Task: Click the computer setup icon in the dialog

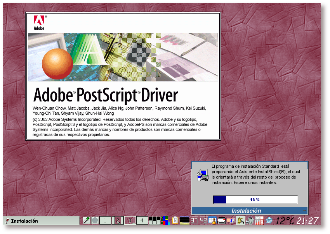Action: point(203,175)
